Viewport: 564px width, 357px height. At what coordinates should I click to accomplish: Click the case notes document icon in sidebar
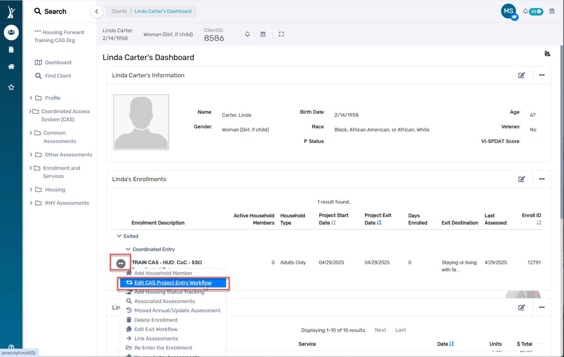pyautogui.click(x=11, y=49)
